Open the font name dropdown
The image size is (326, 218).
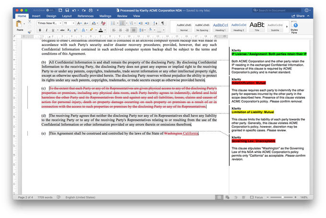click(x=59, y=23)
